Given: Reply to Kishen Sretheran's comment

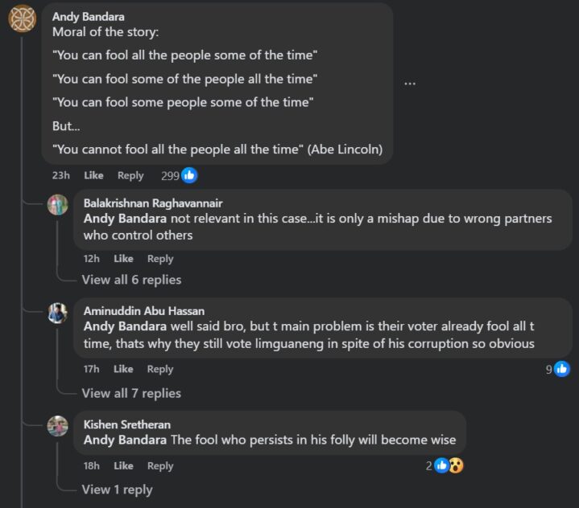Looking at the screenshot, I should pyautogui.click(x=160, y=465).
